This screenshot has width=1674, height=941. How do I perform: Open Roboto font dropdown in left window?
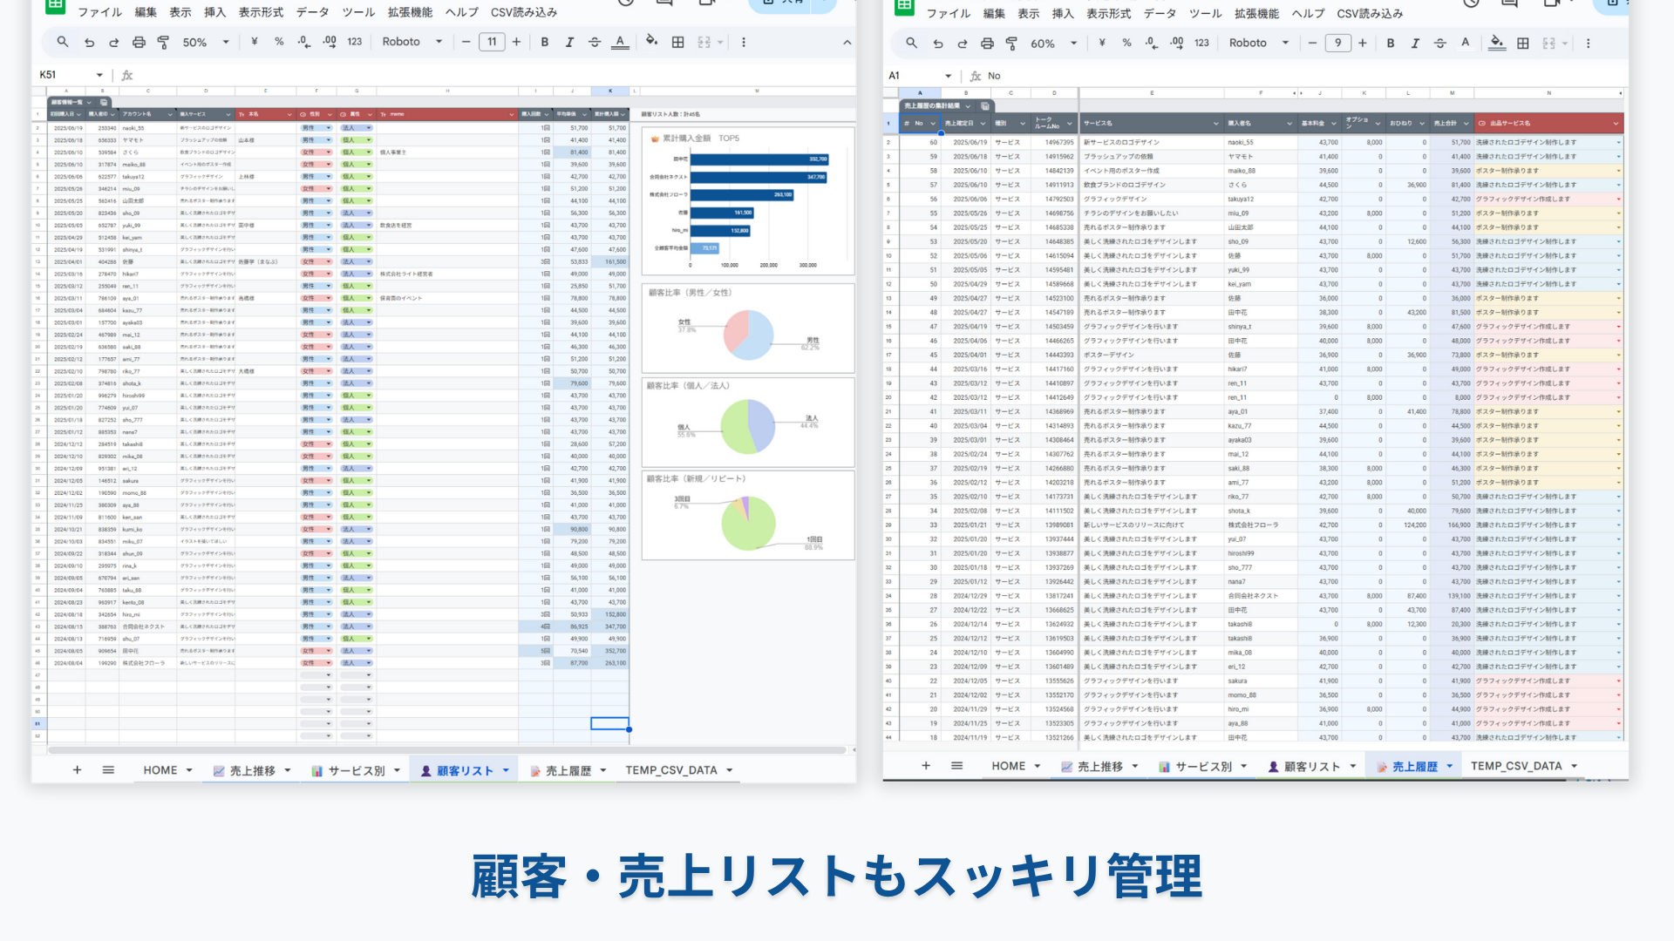[x=412, y=42]
